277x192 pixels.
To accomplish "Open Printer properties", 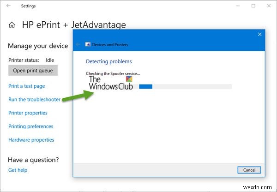I will pyautogui.click(x=28, y=113).
